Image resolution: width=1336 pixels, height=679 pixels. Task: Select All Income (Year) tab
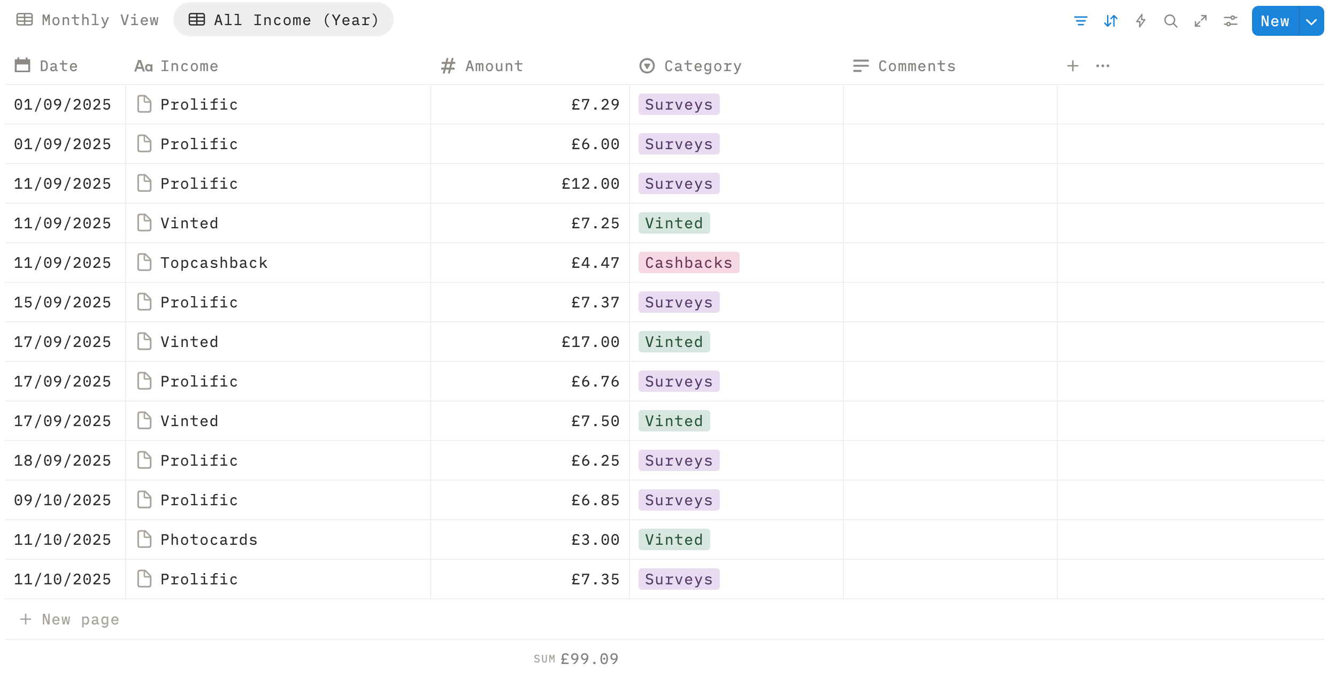point(283,20)
